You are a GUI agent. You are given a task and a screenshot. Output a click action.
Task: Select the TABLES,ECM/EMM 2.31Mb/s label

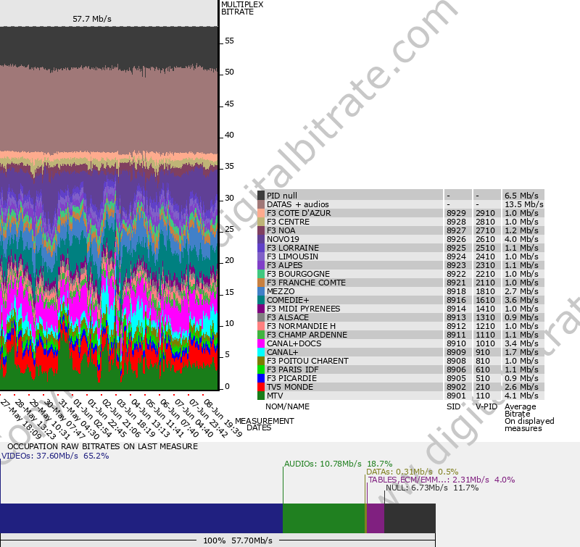point(442,480)
